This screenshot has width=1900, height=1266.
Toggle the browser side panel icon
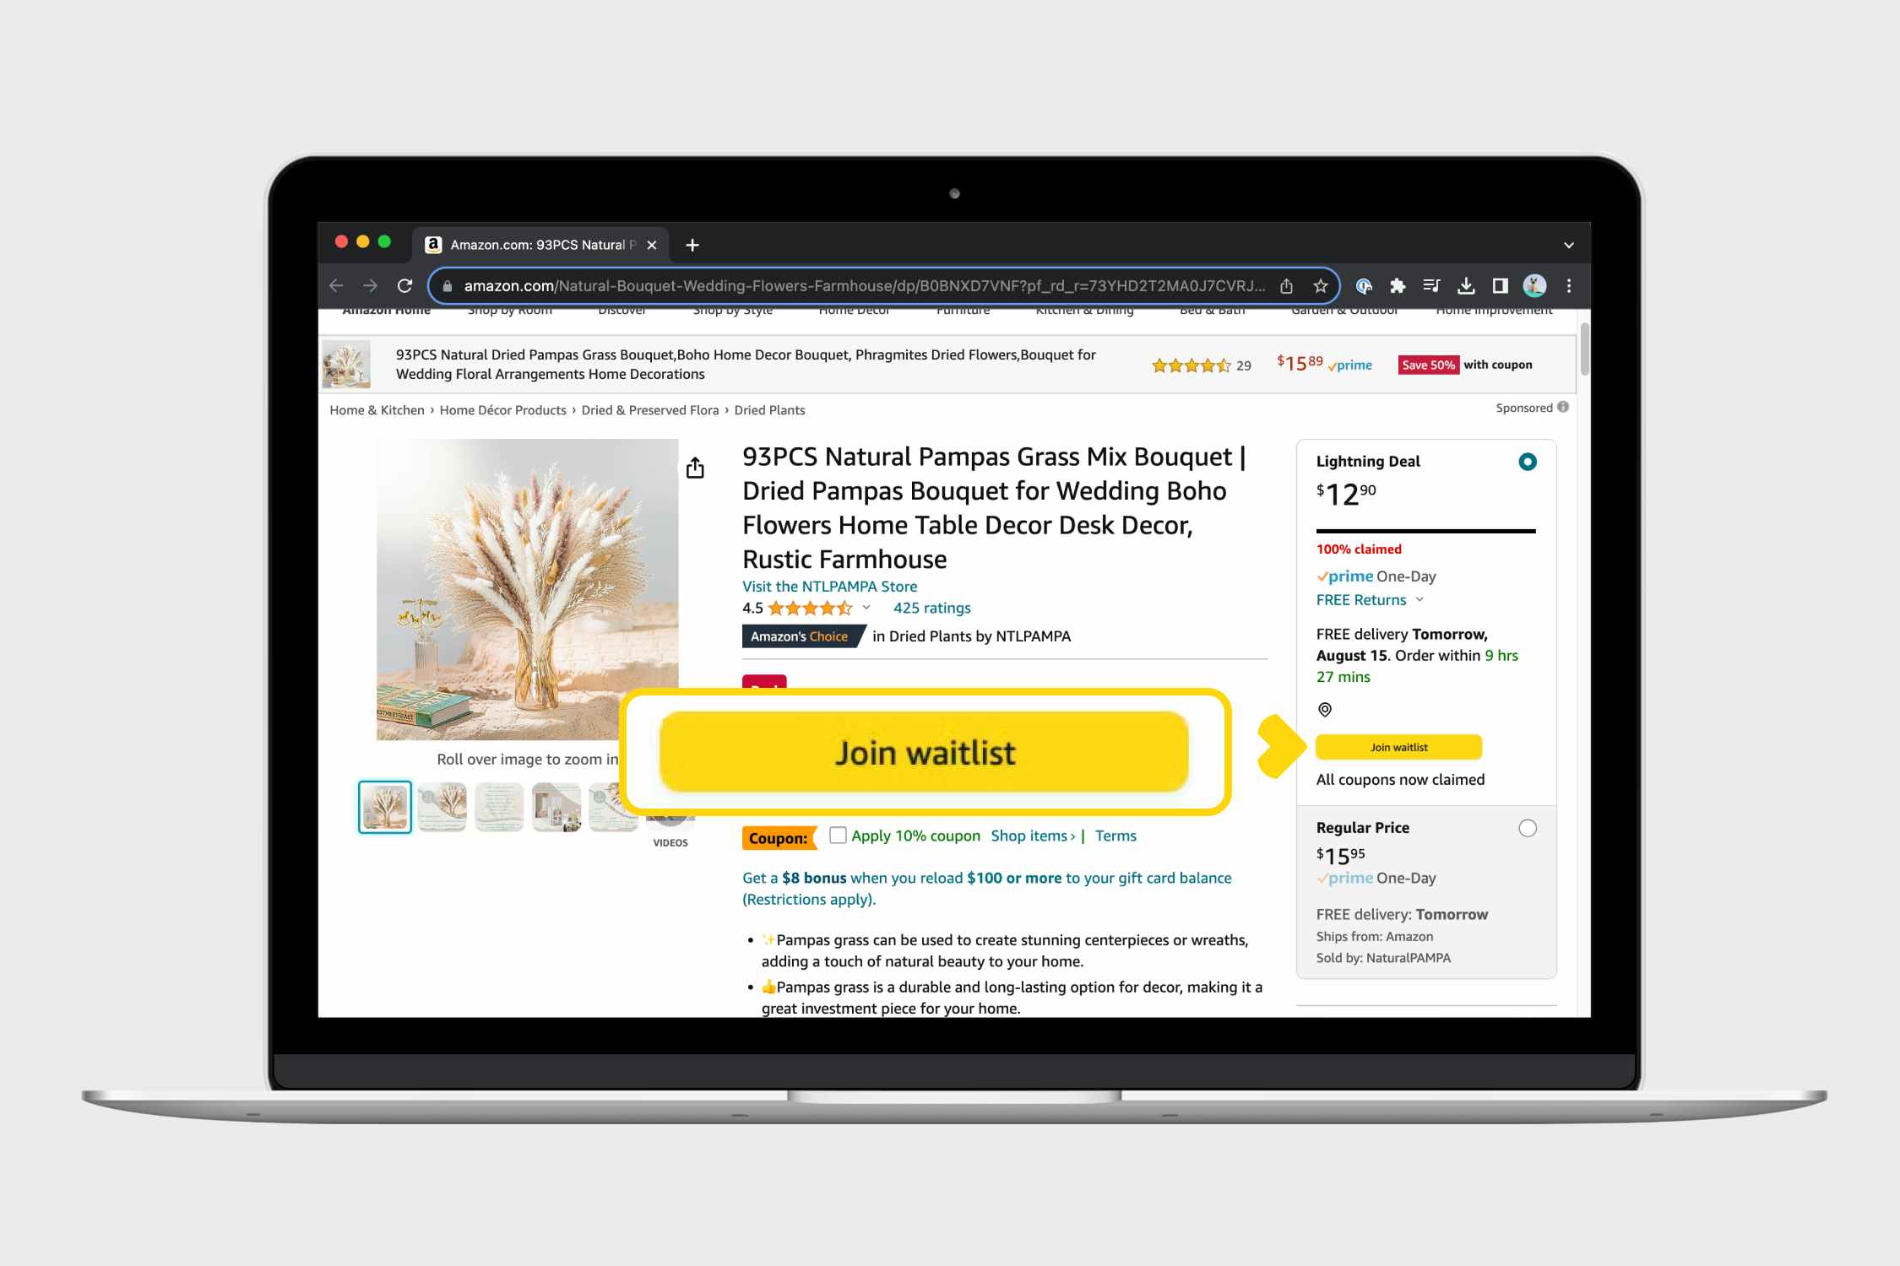(x=1500, y=286)
